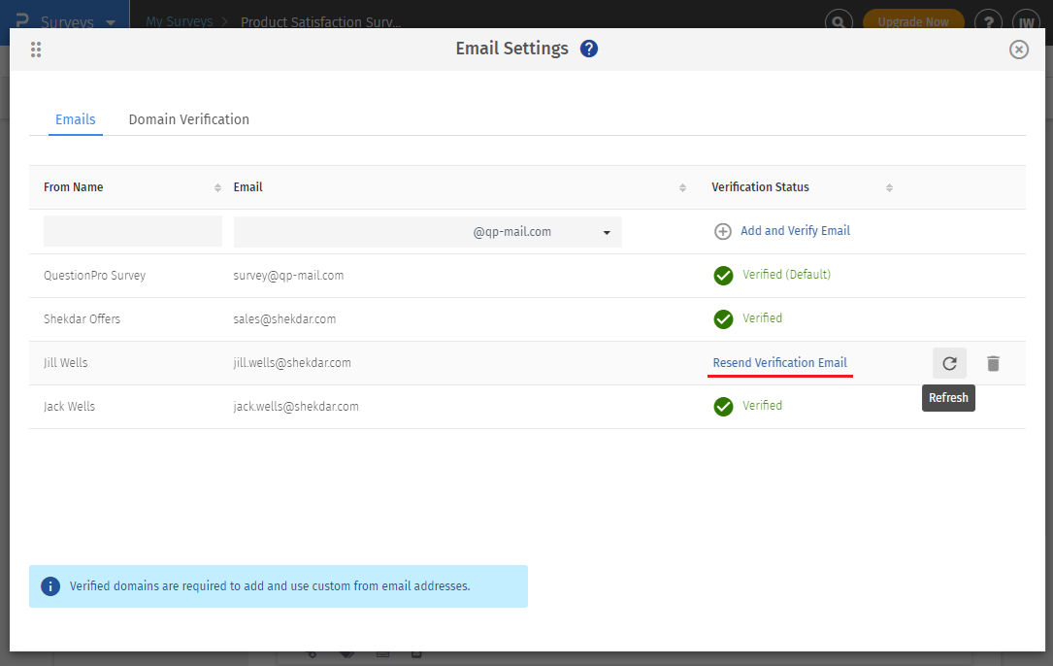Screen dimensions: 1053x666
Task: Click the info icon in blue notice
Action: (x=50, y=586)
